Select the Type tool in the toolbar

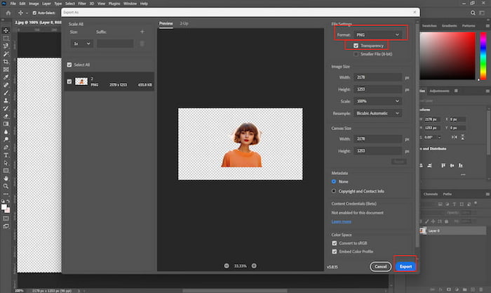click(x=6, y=155)
